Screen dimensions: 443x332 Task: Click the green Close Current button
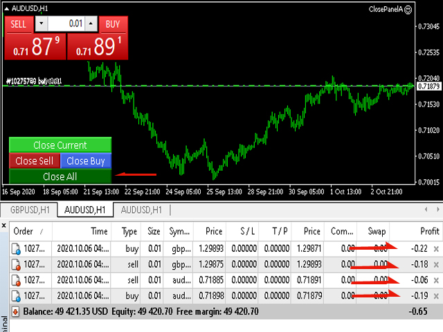tap(60, 145)
